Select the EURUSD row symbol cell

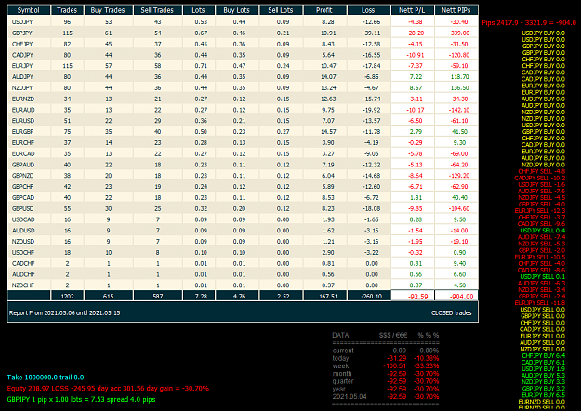pos(29,121)
